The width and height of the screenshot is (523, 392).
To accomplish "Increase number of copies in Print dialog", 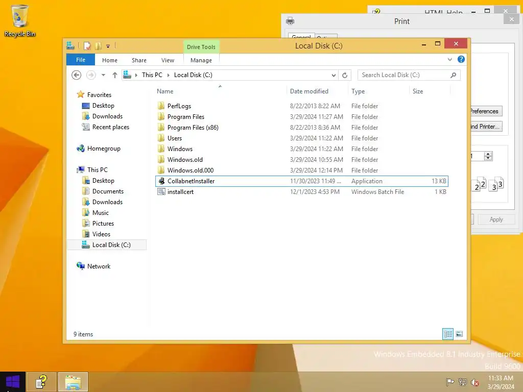I will [x=488, y=154].
